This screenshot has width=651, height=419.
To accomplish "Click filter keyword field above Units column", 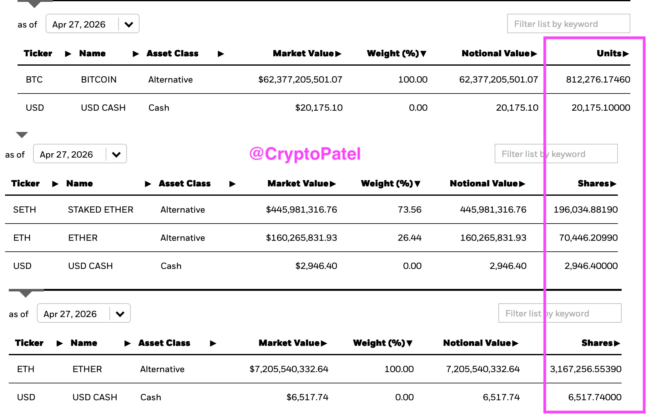I will (x=568, y=24).
